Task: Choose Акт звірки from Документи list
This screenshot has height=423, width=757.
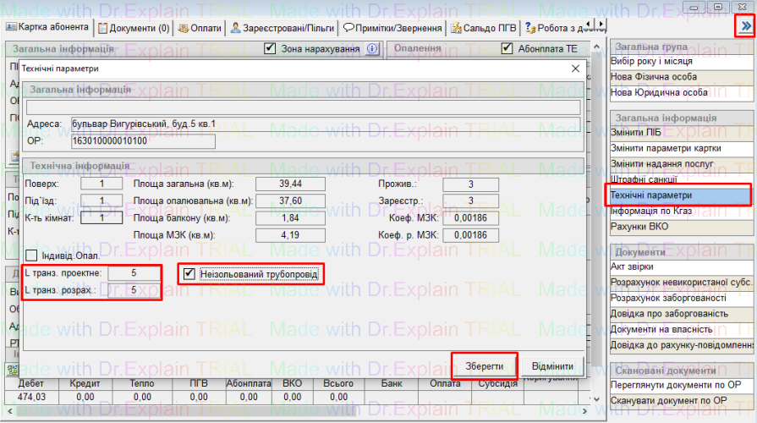Action: pyautogui.click(x=679, y=266)
